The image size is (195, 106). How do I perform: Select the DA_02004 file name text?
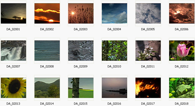point(114,29)
